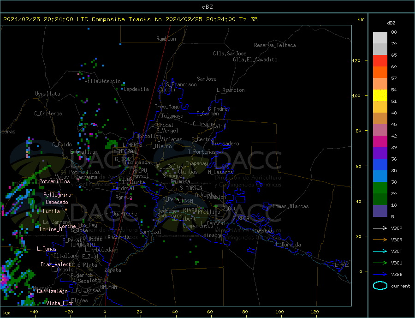
Task: Pick the royal blue swatch in the dBZ scale
Action: tap(380, 165)
